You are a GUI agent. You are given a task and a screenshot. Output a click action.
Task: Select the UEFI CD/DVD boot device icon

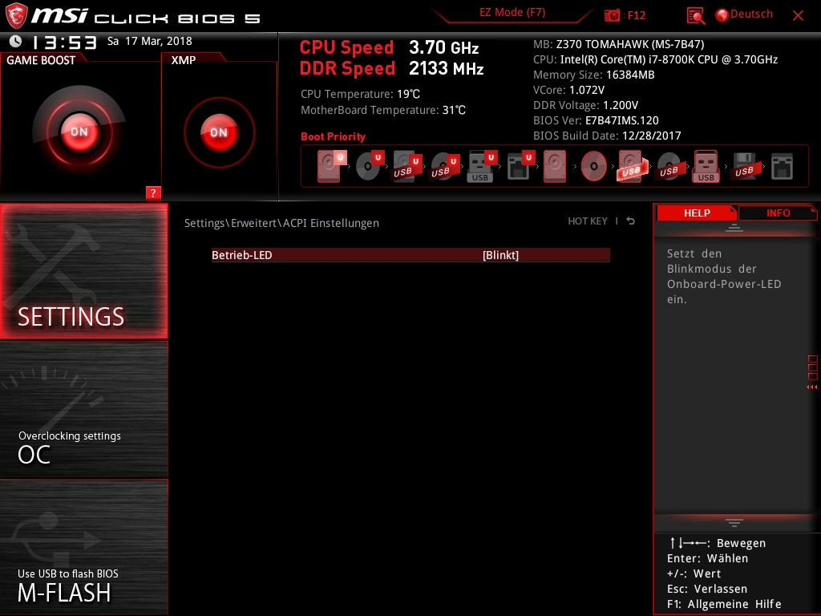370,166
